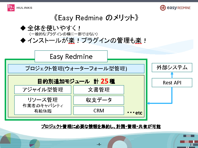The image size is (198, 148).
Task: Click the HULINKS logo icon
Action: (x=11, y=8)
